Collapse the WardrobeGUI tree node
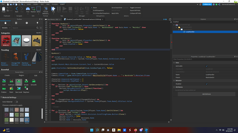238x133 pixels. tap(179, 29)
